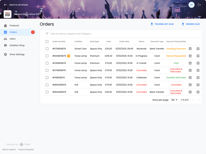This screenshot has width=206, height=154.
Task: Open clipboard icon for order #336869876
Action: tap(198, 63)
